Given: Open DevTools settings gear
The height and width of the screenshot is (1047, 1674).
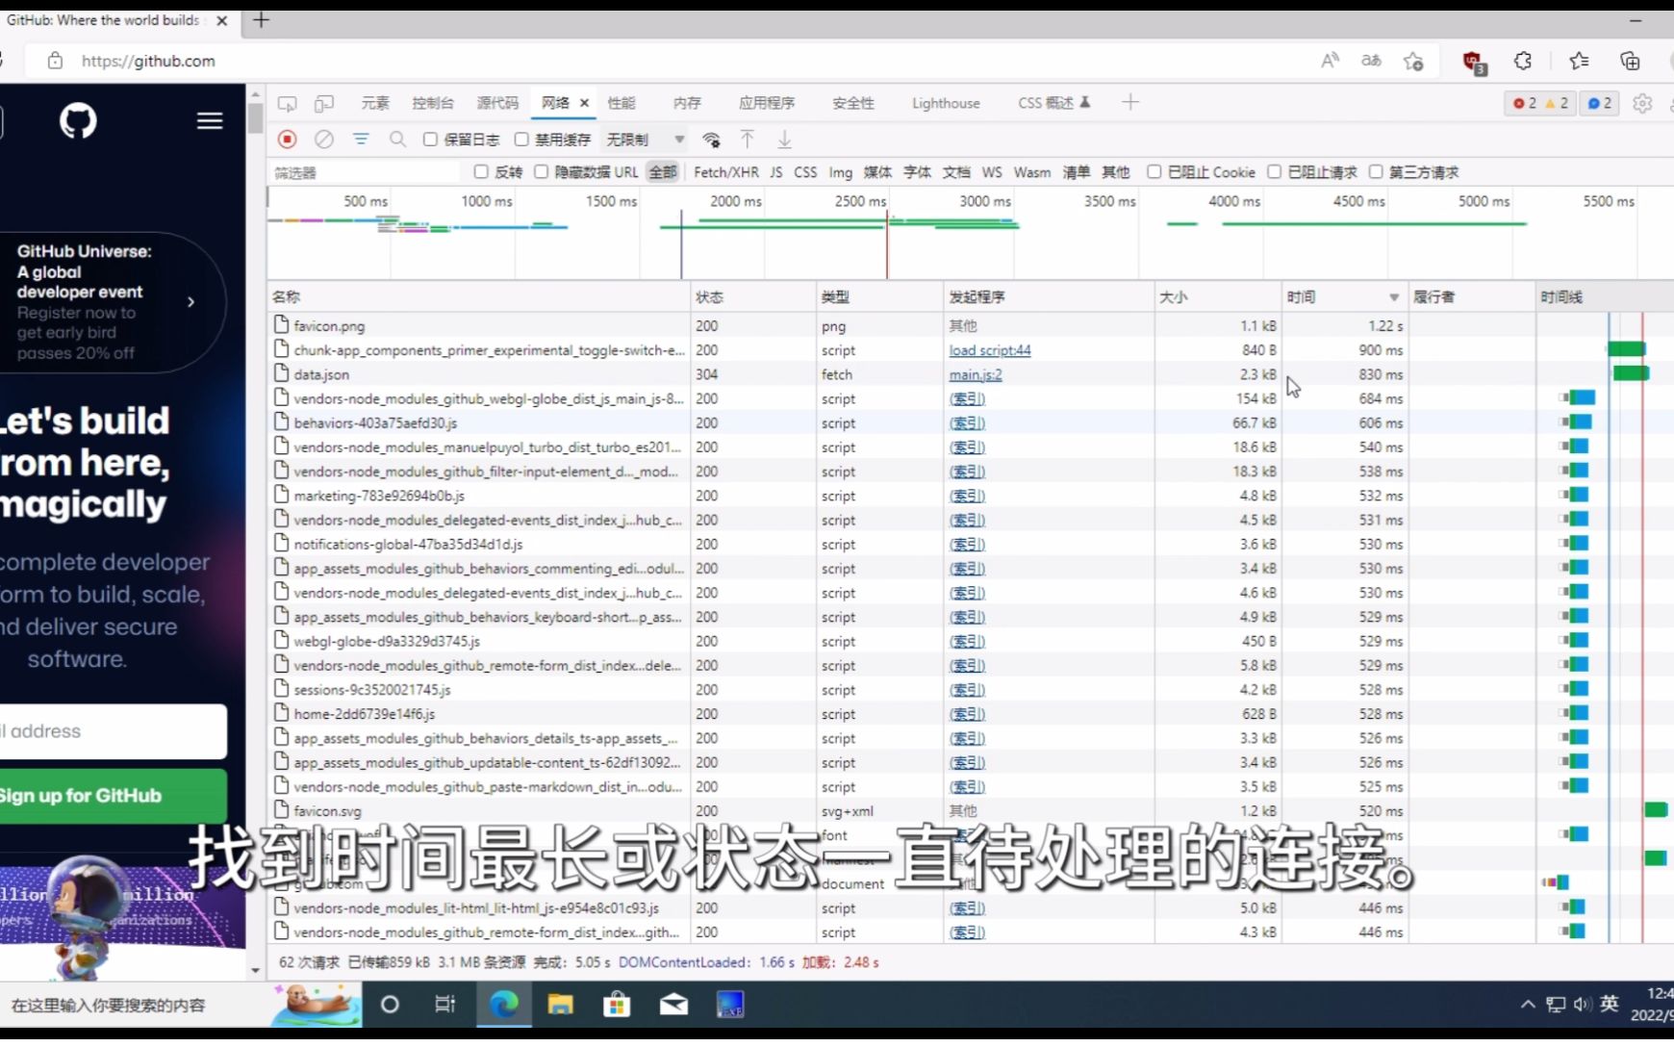Looking at the screenshot, I should tap(1643, 103).
